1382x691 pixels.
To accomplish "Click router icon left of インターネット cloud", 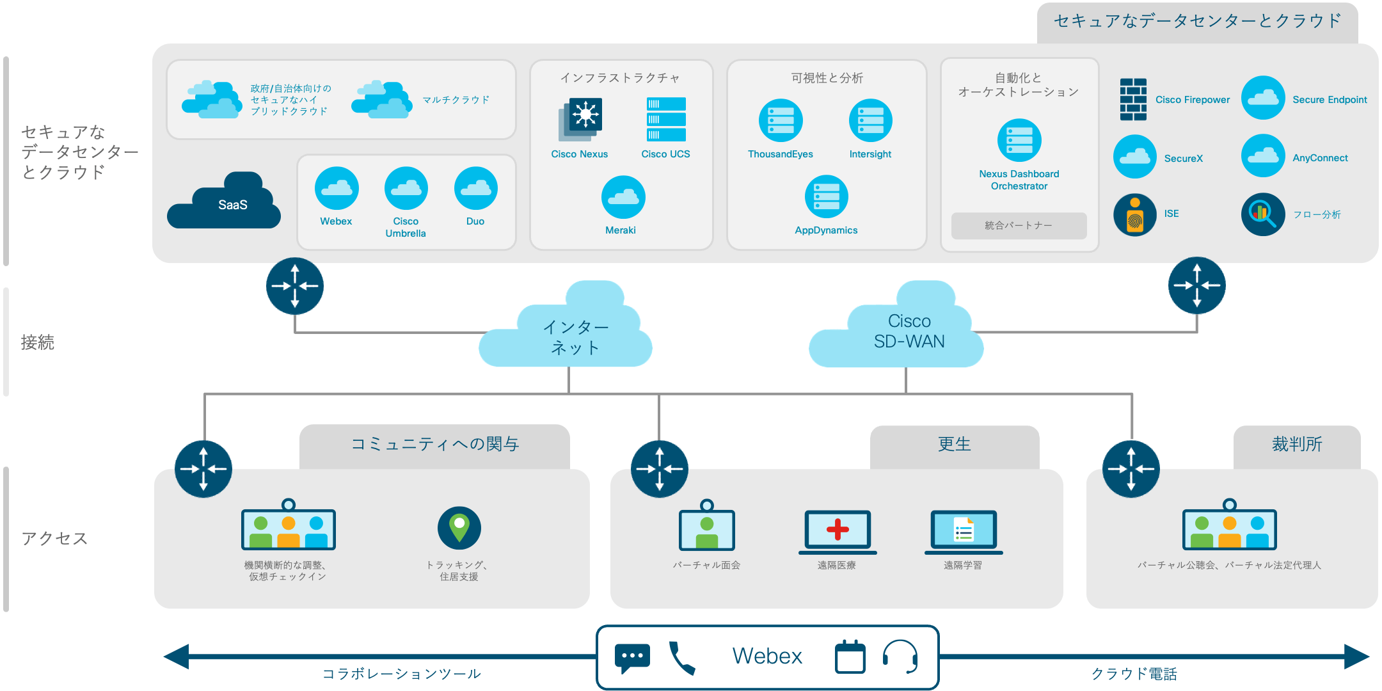I will pyautogui.click(x=295, y=286).
